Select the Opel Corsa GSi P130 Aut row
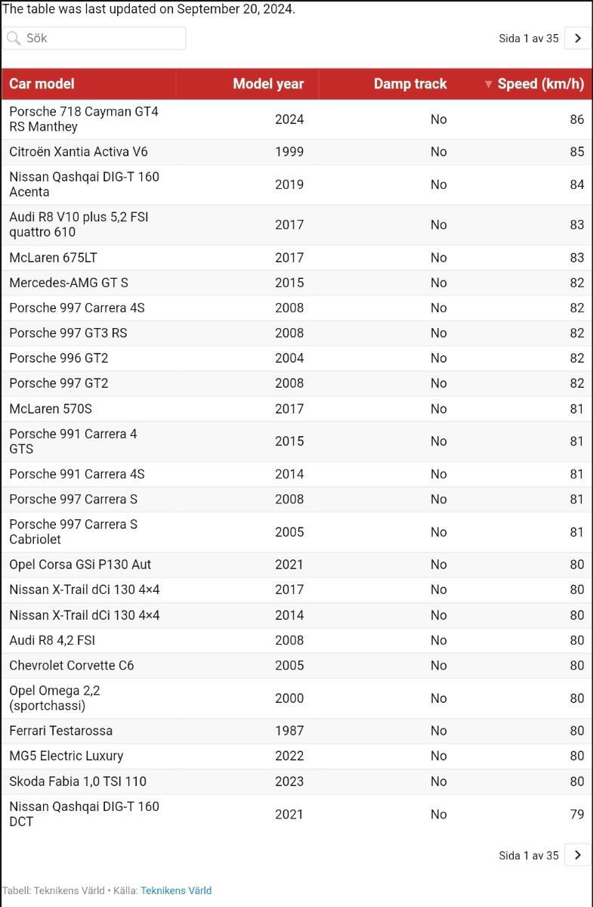This screenshot has height=907, width=593. coord(296,565)
